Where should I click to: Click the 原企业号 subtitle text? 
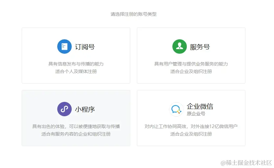coord(196,114)
